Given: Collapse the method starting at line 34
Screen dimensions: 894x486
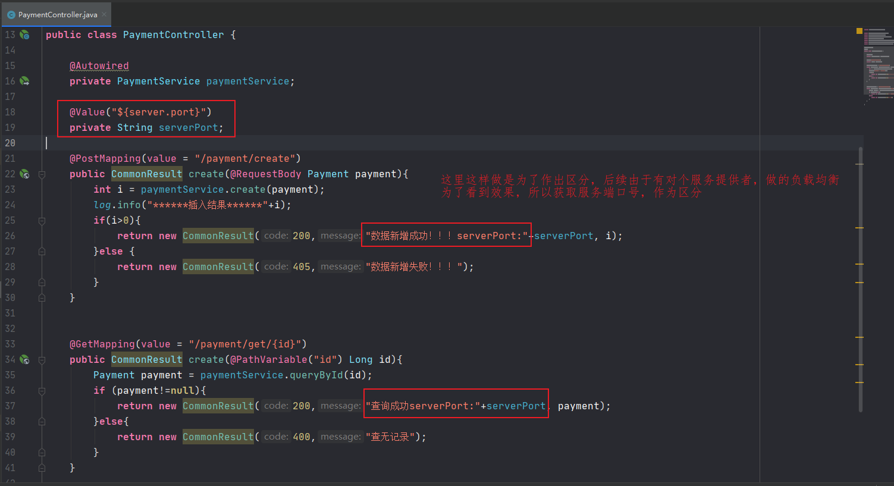Looking at the screenshot, I should click(42, 360).
